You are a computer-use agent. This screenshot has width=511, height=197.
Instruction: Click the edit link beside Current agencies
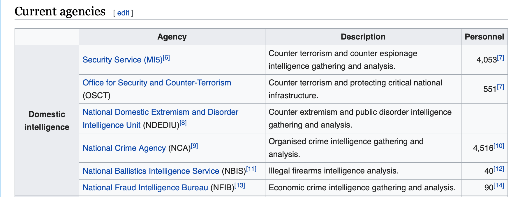tap(123, 13)
